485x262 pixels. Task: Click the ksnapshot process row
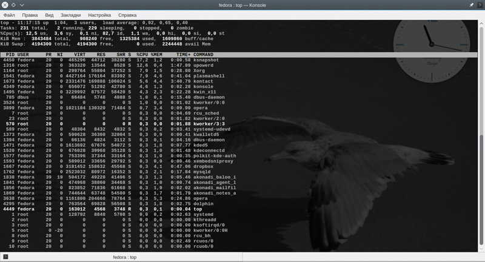click(111, 60)
